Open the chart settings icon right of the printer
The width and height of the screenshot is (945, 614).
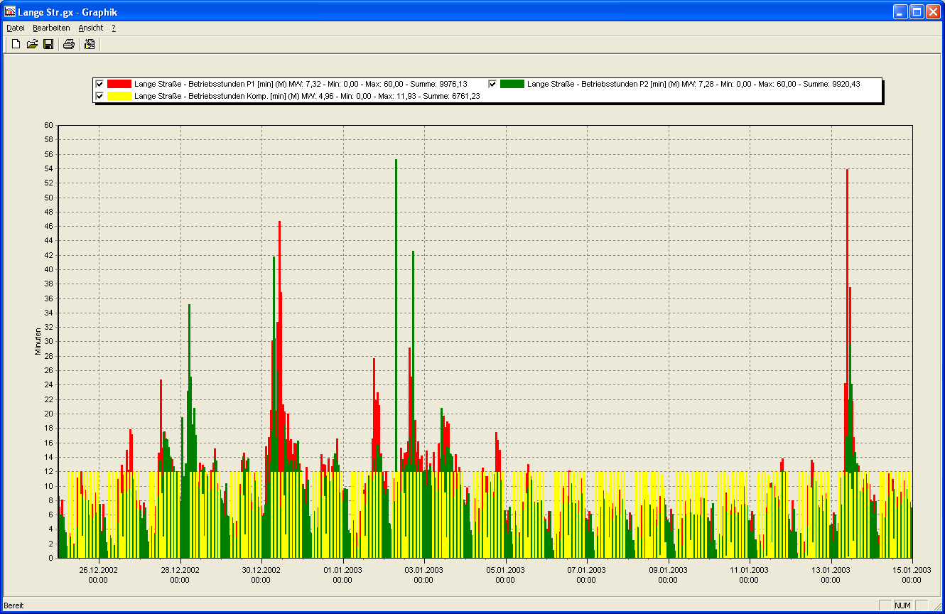[89, 45]
